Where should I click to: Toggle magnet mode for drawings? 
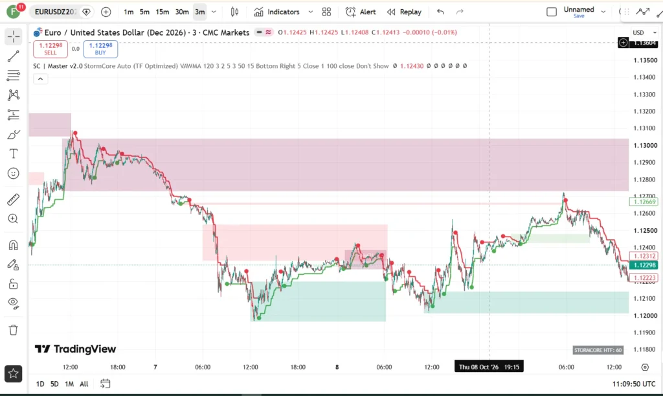click(x=14, y=245)
